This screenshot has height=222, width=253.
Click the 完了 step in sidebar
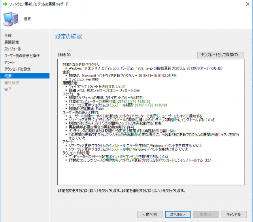point(8,89)
